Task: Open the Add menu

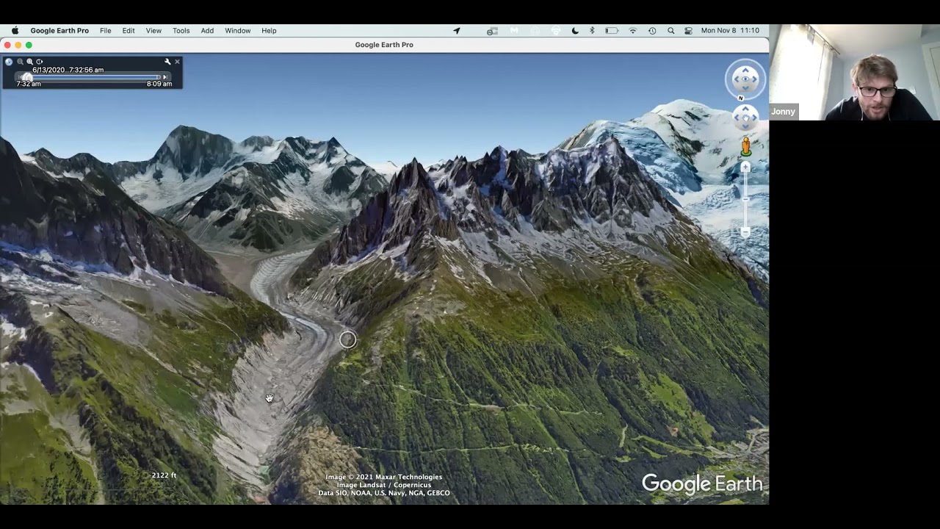Action: (207, 31)
